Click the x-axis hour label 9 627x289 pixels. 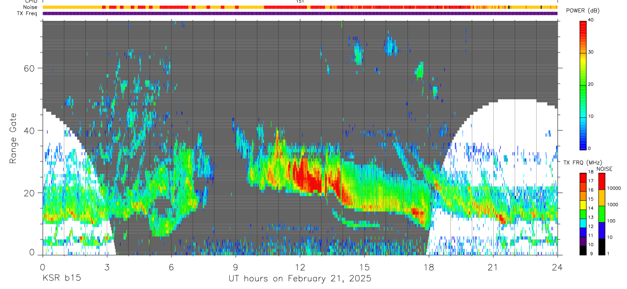pos(236,267)
